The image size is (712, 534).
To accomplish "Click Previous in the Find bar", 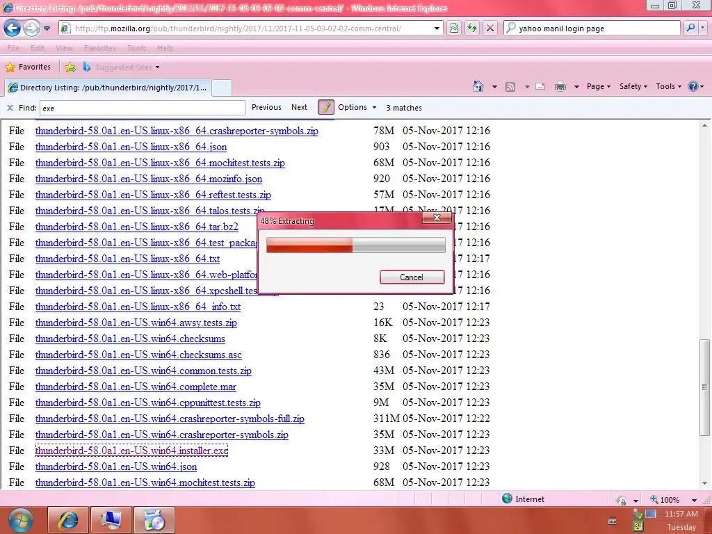I will (x=266, y=107).
